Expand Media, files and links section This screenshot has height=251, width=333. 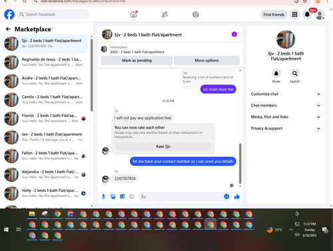[x=286, y=117]
